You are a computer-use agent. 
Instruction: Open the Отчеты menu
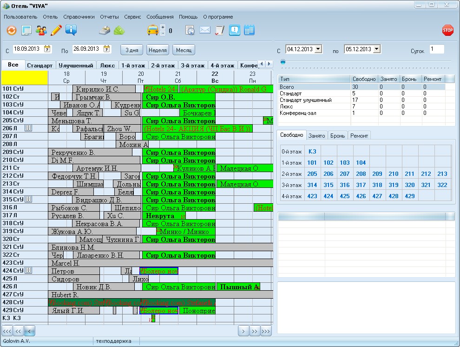109,17
